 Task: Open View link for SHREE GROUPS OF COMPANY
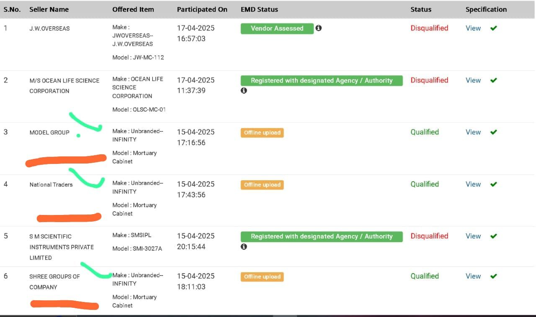(473, 276)
